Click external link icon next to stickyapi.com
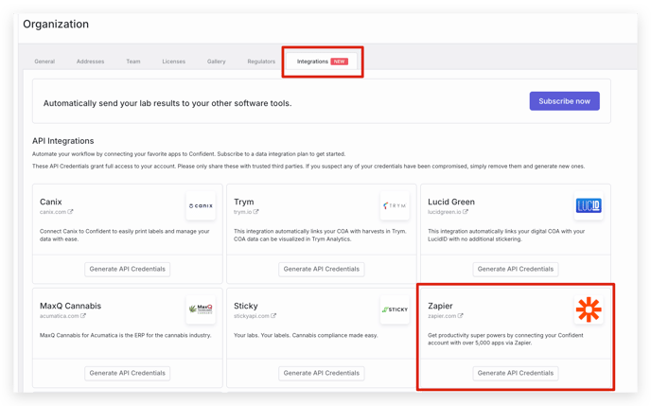 tap(273, 315)
